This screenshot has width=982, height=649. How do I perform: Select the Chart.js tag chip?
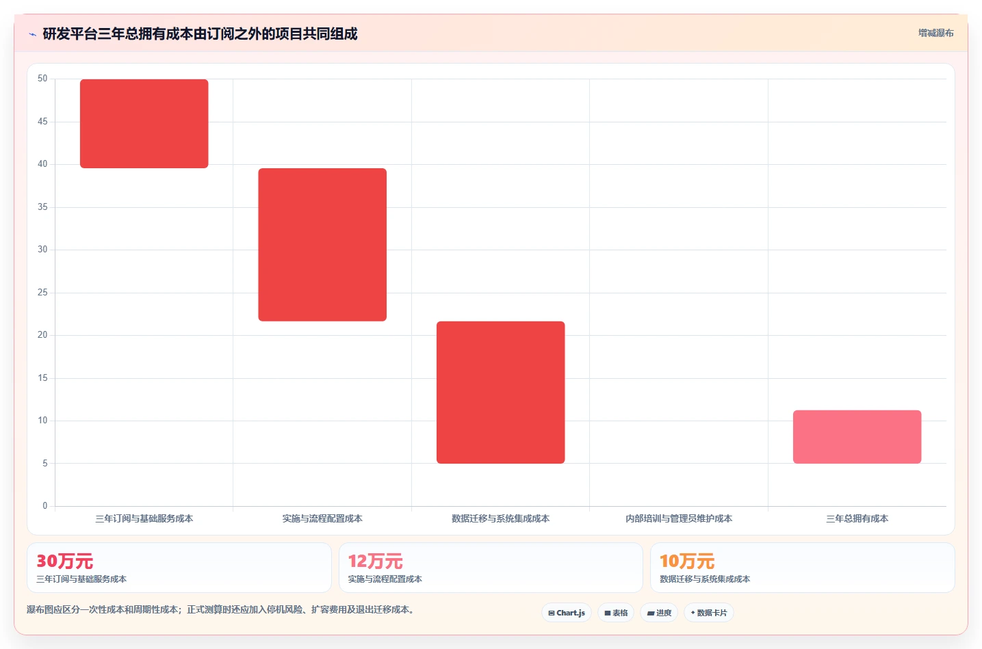pos(567,613)
